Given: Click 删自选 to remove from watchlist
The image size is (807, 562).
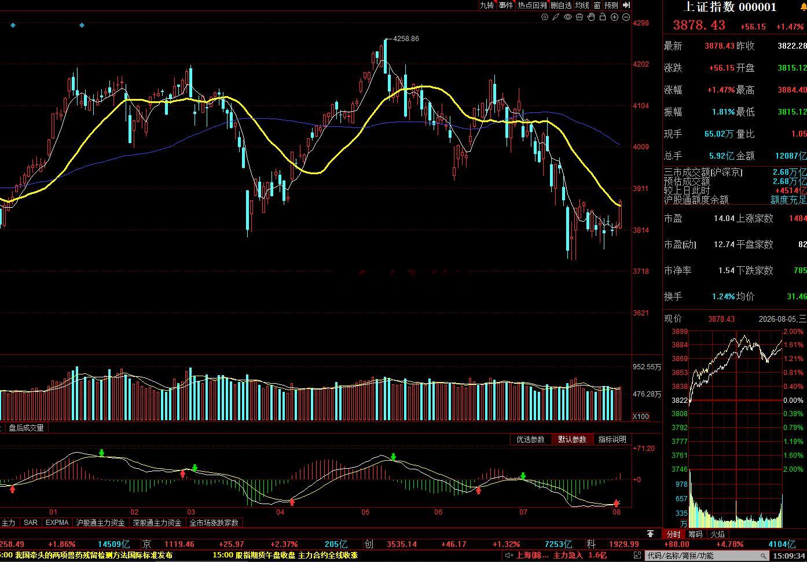Looking at the screenshot, I should click(561, 5).
